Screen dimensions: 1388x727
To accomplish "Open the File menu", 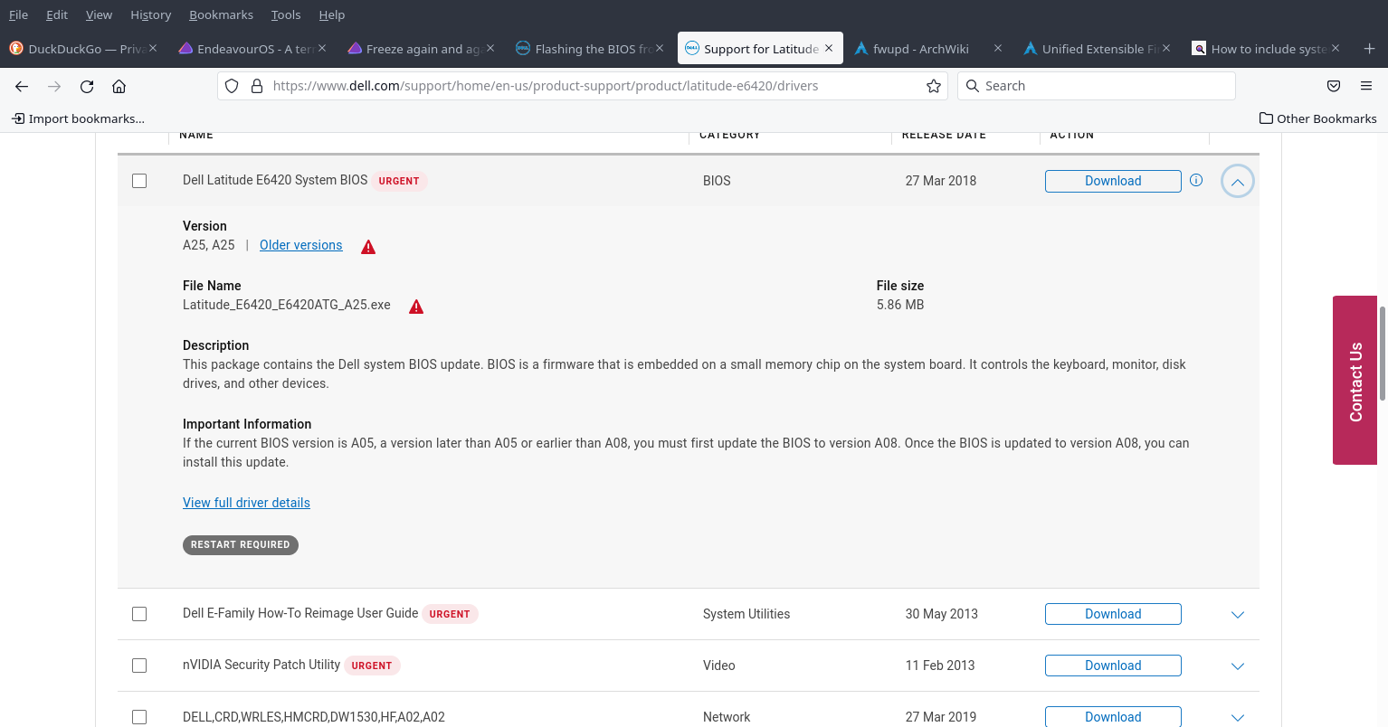I will 18,14.
